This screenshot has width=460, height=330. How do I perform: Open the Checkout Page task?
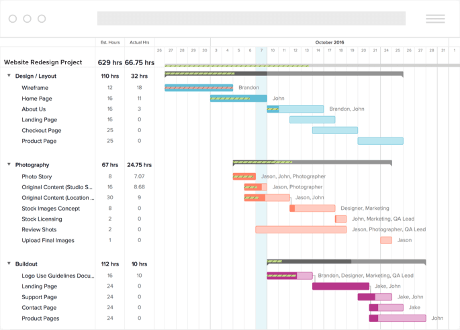(x=42, y=130)
